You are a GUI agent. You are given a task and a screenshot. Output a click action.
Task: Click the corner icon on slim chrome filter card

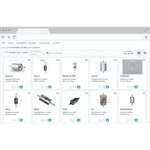(144, 93)
